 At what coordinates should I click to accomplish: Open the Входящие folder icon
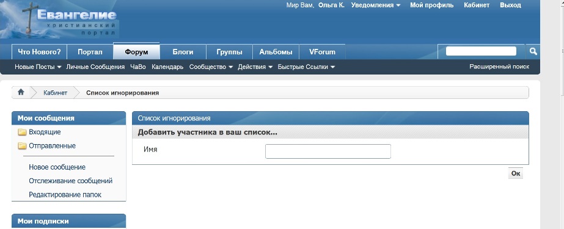22,133
